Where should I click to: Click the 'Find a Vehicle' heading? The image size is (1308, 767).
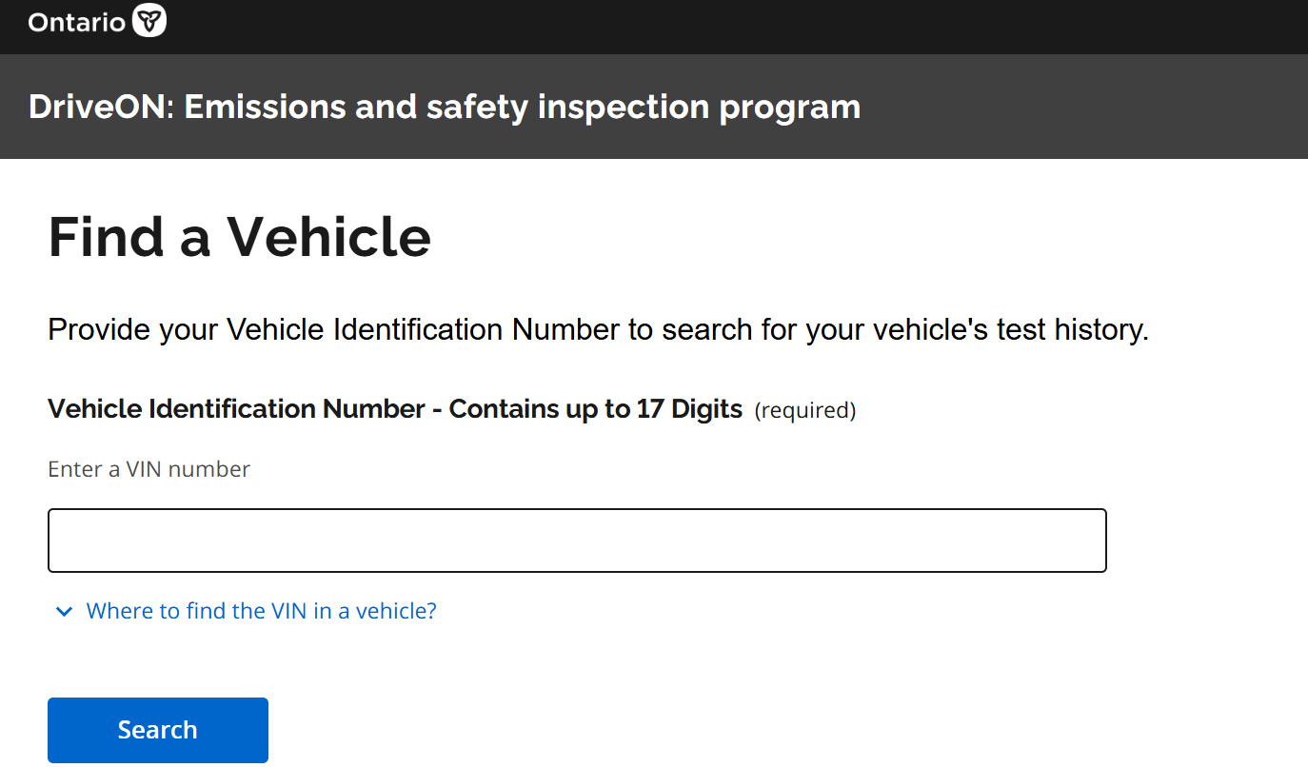click(x=239, y=237)
